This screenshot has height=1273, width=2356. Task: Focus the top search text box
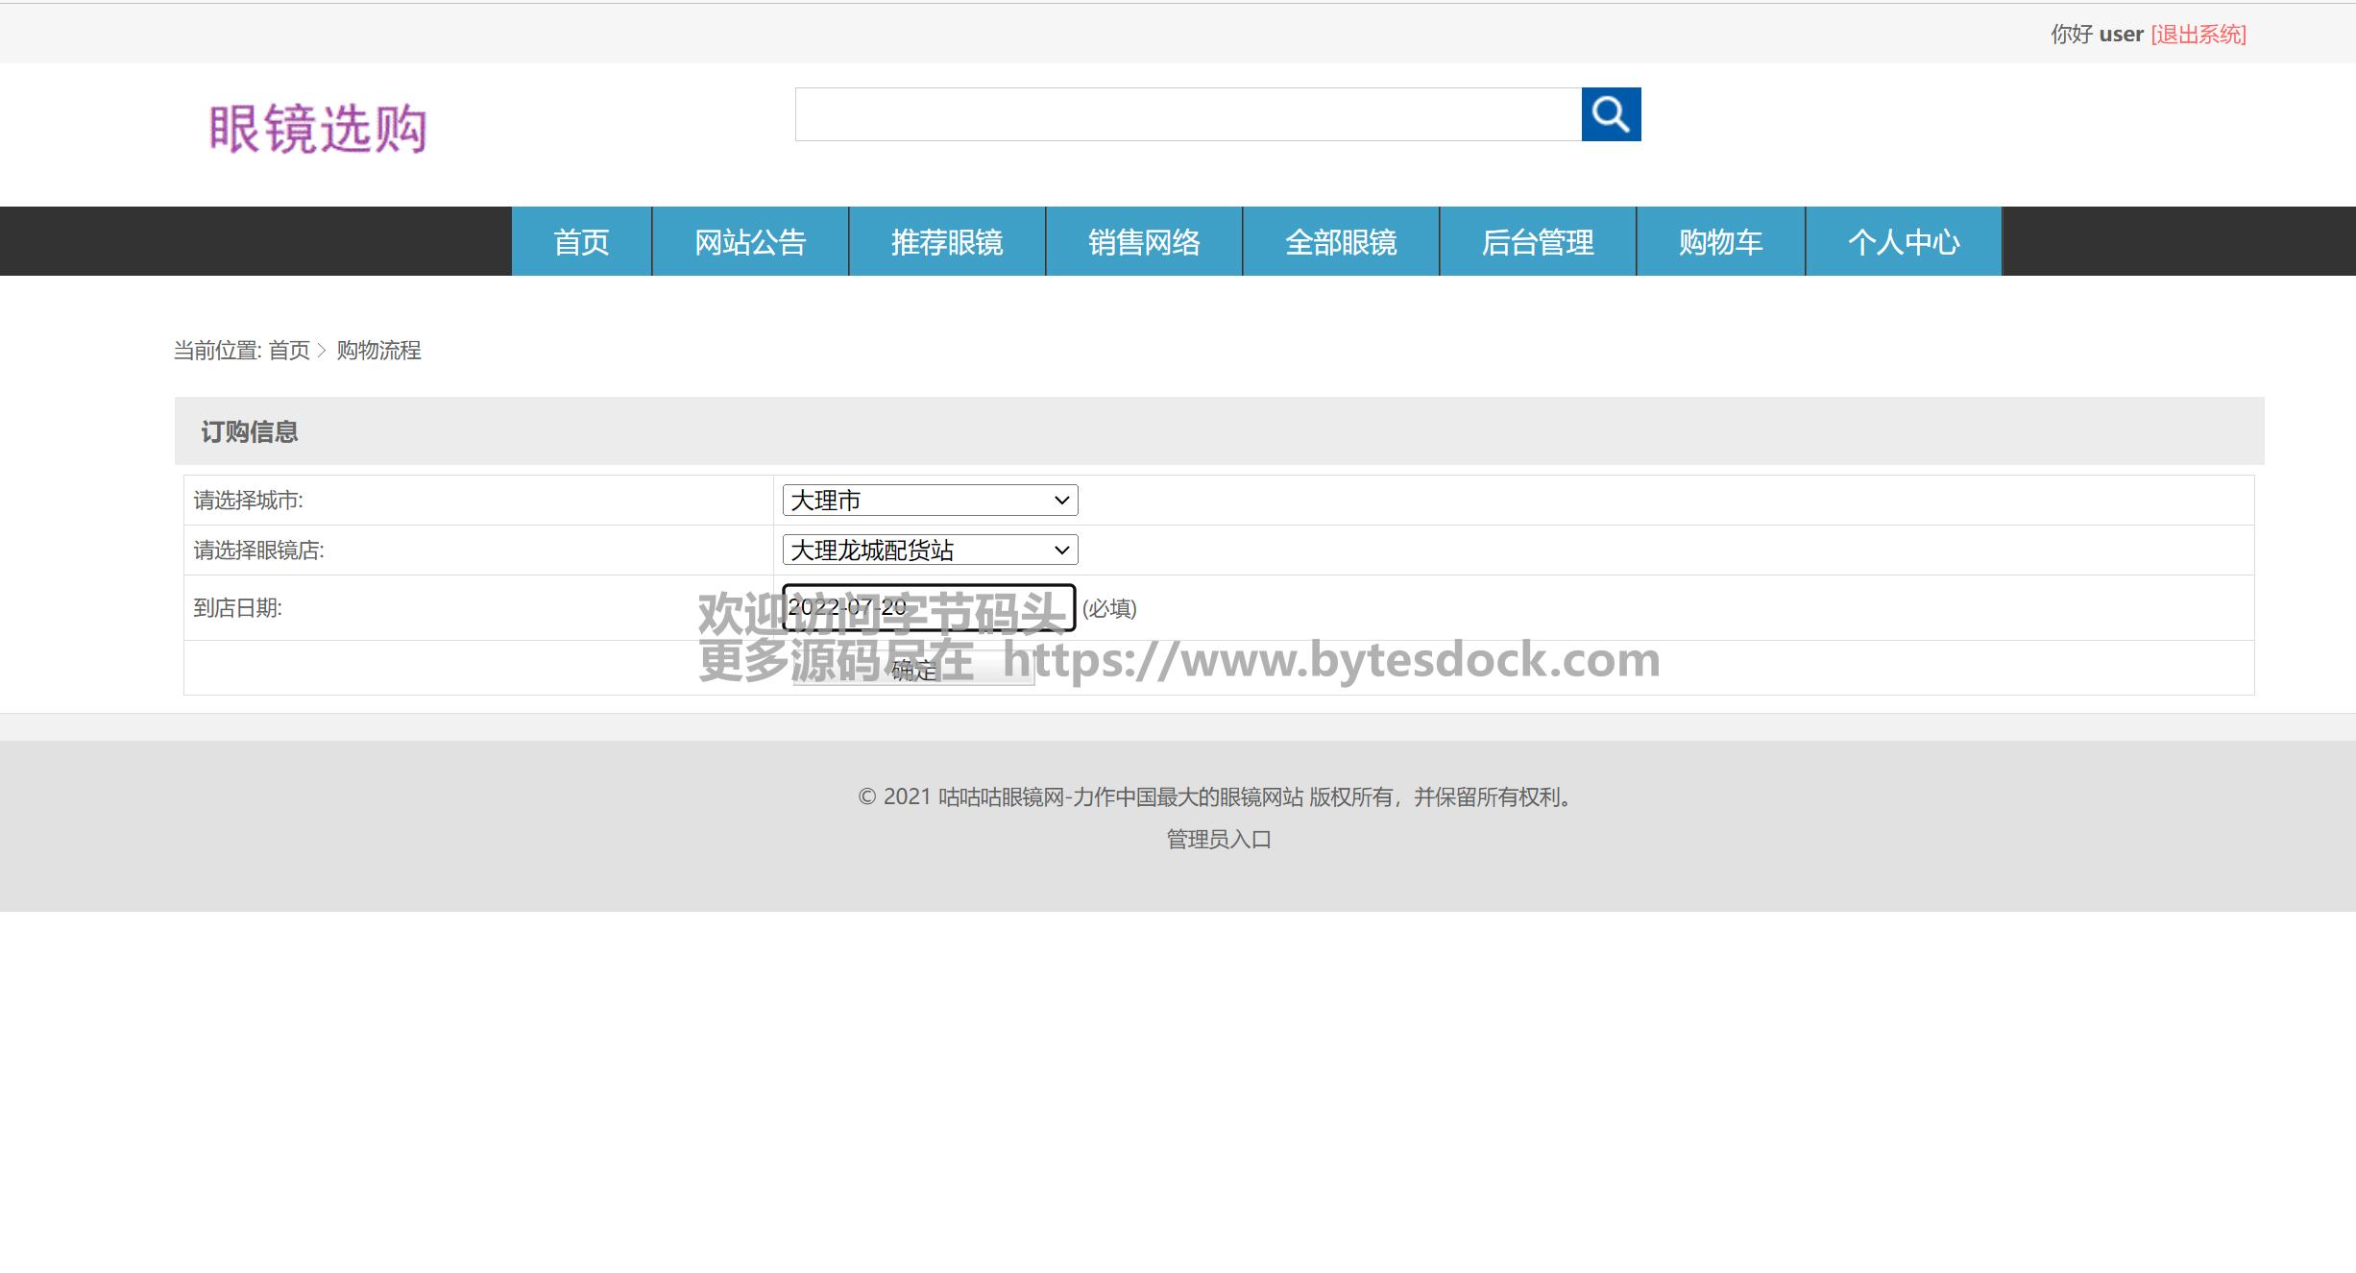pos(1188,114)
